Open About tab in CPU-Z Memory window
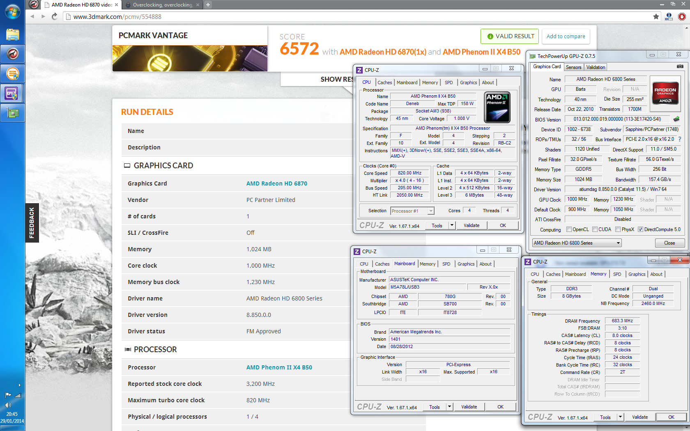The width and height of the screenshot is (690, 431). [x=656, y=274]
